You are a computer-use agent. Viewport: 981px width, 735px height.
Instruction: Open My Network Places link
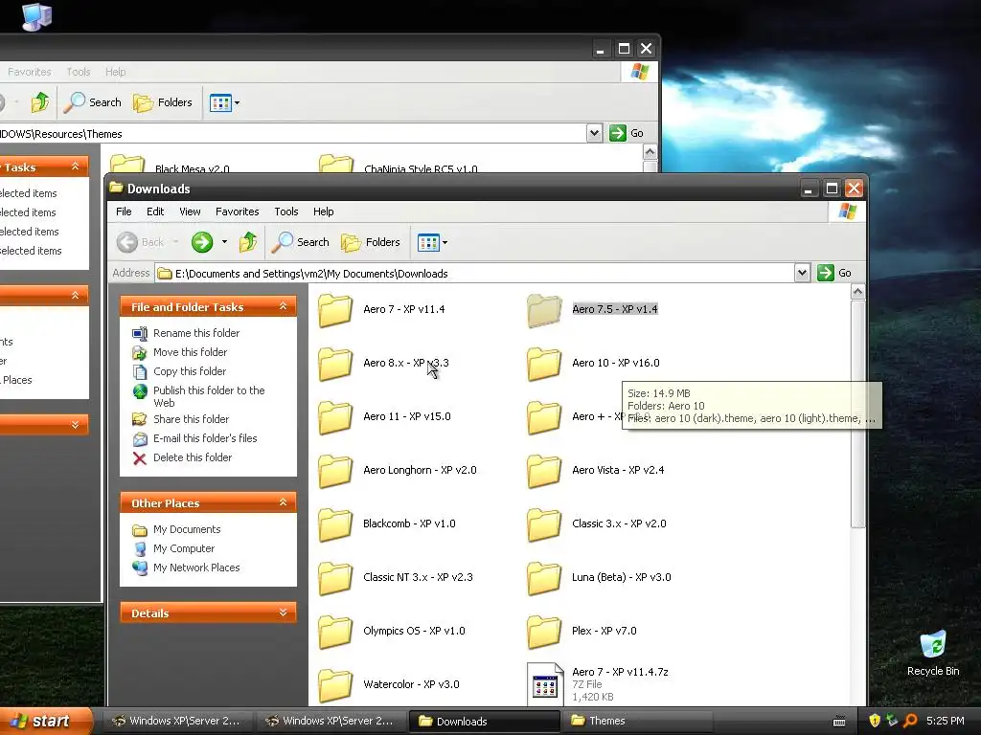click(196, 568)
